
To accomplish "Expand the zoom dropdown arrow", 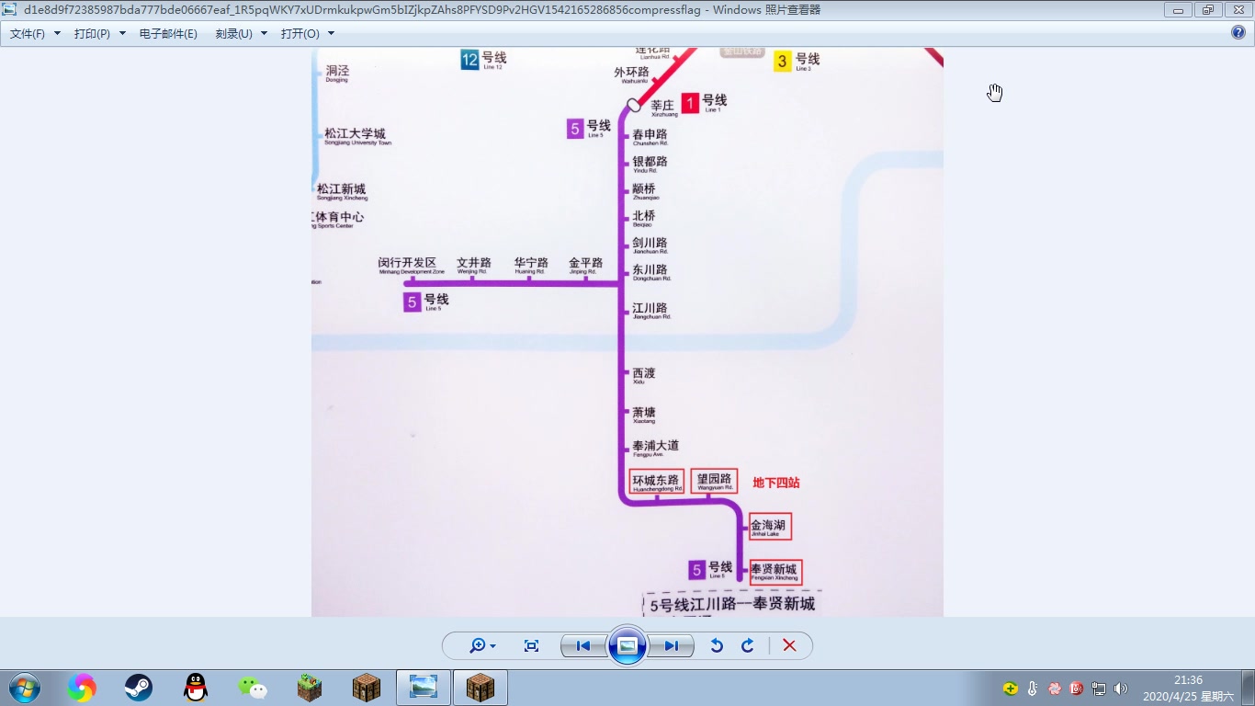I will click(493, 646).
